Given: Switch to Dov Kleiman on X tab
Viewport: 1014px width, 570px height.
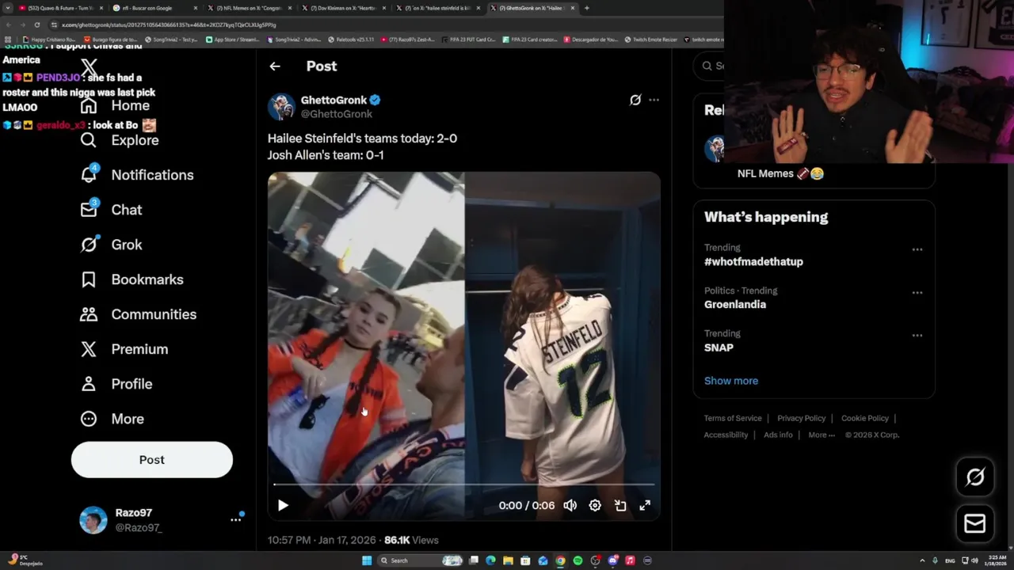Looking at the screenshot, I should tap(343, 8).
